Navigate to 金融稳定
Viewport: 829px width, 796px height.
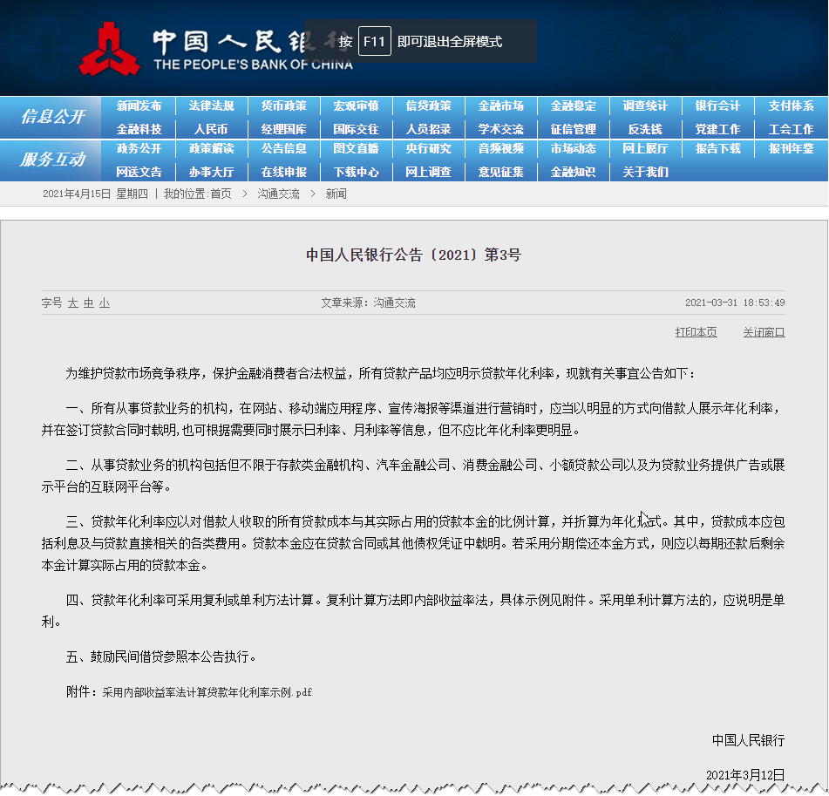(574, 105)
